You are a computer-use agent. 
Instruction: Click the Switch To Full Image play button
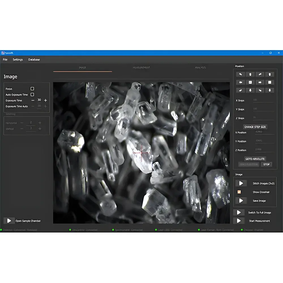click(239, 213)
